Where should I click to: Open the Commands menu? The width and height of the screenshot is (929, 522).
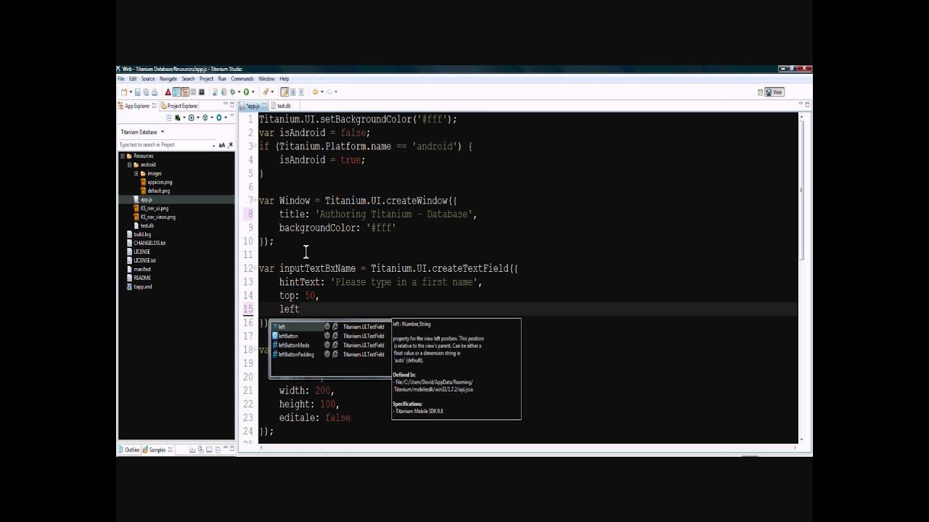pos(242,78)
